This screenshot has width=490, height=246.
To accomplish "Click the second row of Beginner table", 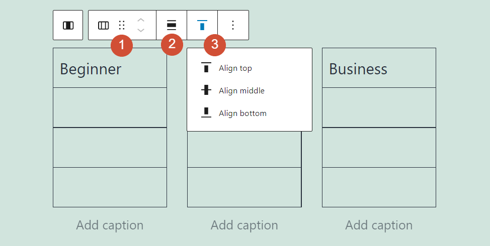I will [110, 107].
